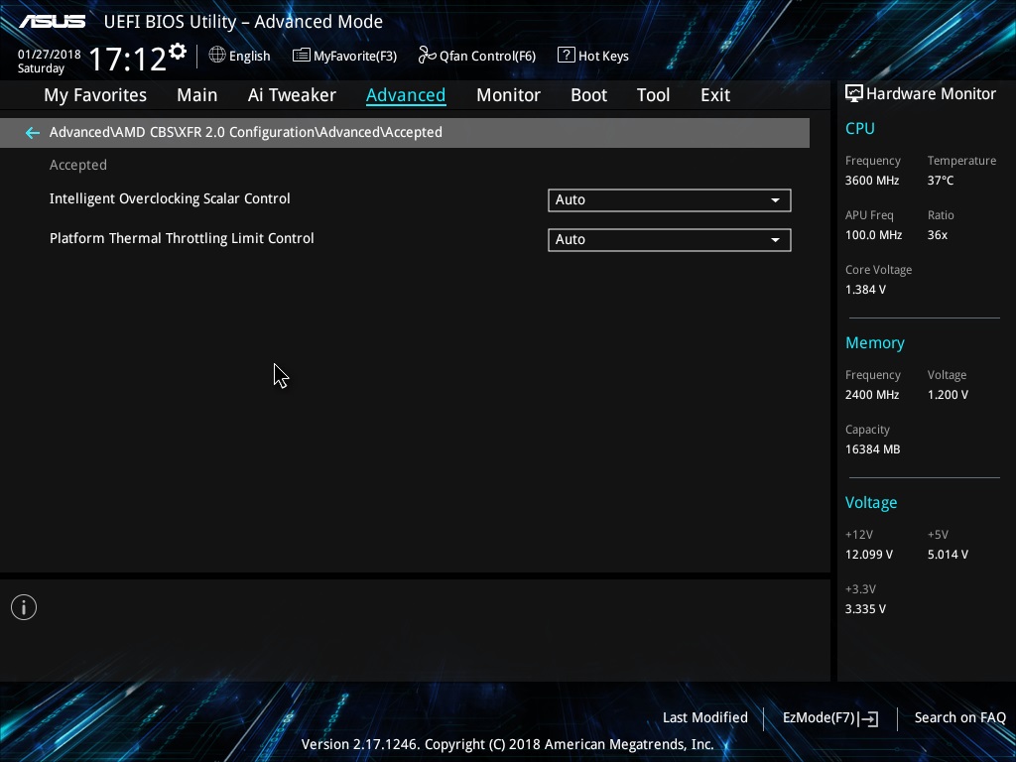The width and height of the screenshot is (1016, 762).
Task: Click the MyFavorite list icon
Action: (x=302, y=56)
